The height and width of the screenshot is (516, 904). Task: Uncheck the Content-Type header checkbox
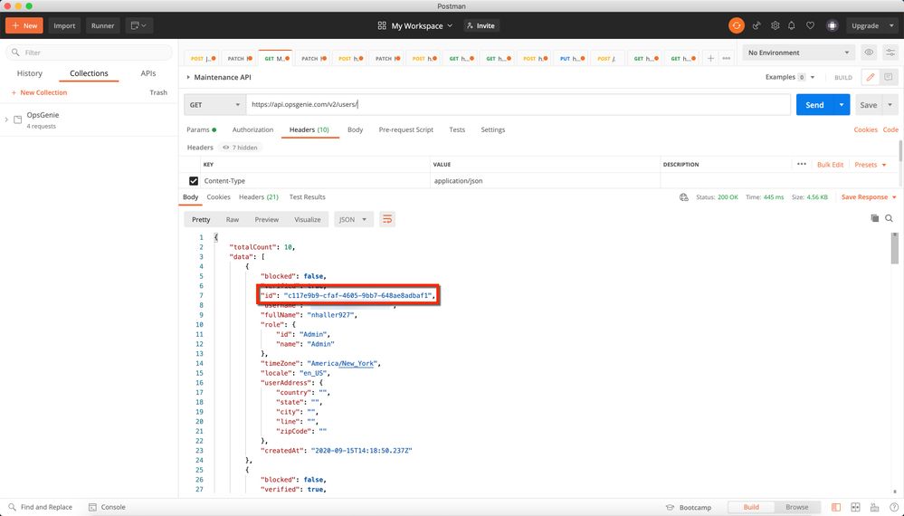tap(194, 181)
